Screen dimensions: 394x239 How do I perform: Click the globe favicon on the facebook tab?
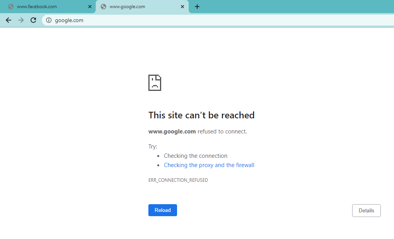coord(11,7)
